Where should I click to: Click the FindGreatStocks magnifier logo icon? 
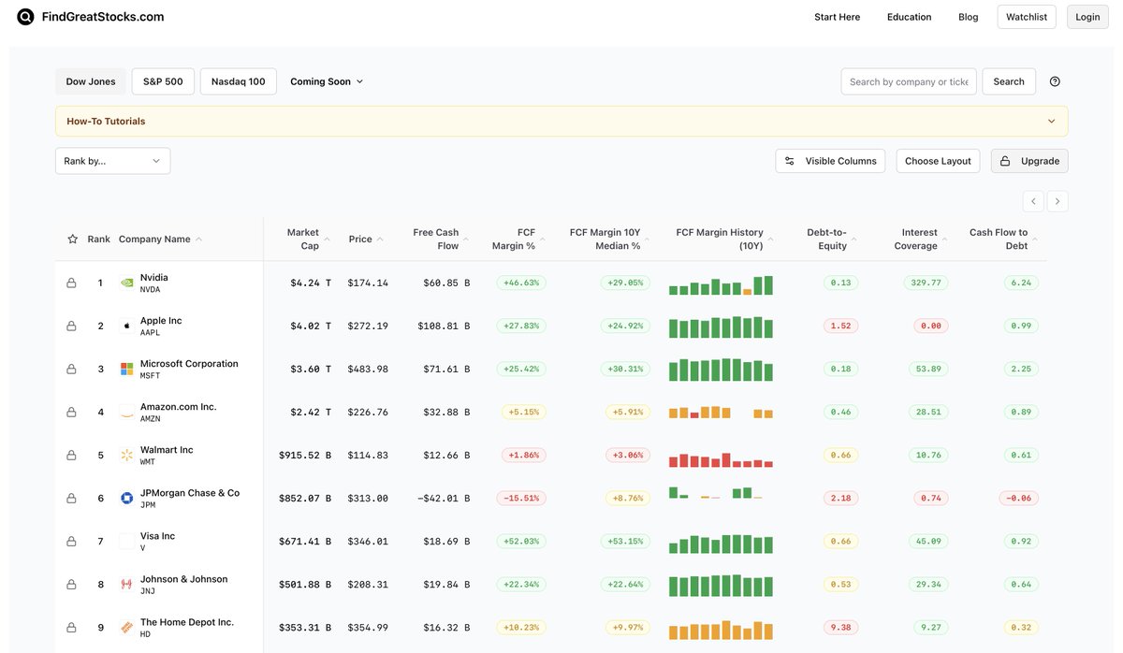(x=25, y=17)
